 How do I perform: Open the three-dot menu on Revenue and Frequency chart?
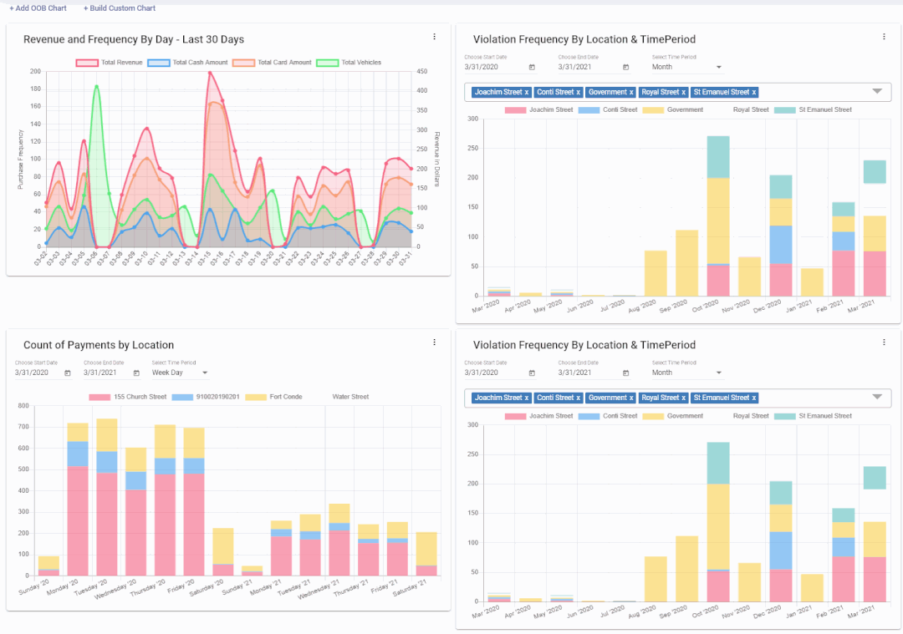click(x=434, y=37)
